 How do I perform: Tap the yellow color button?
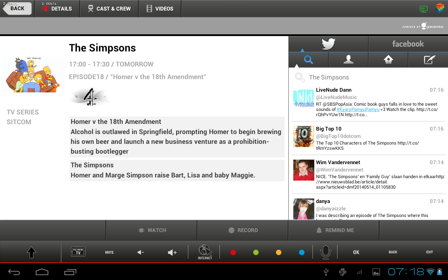click(x=279, y=252)
